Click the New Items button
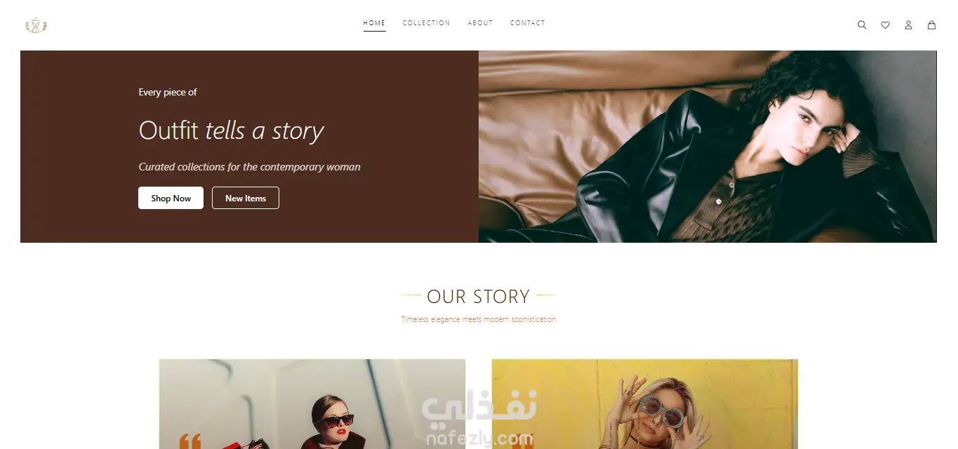Image resolution: width=958 pixels, height=449 pixels. click(x=246, y=198)
